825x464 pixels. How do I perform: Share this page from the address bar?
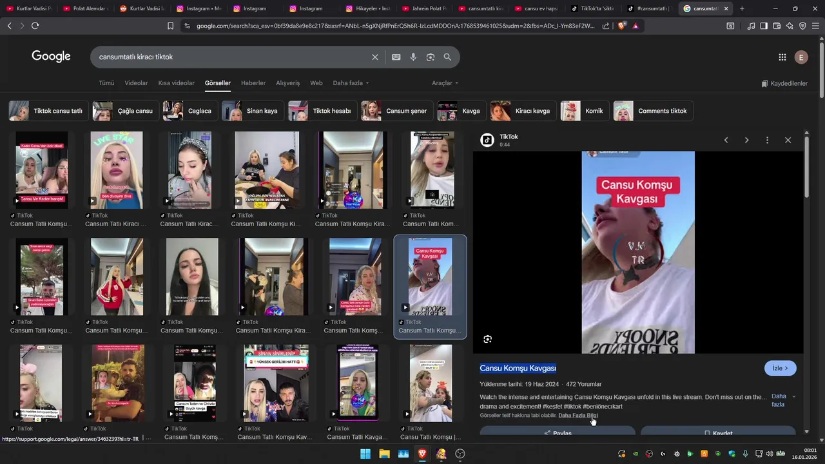606,26
